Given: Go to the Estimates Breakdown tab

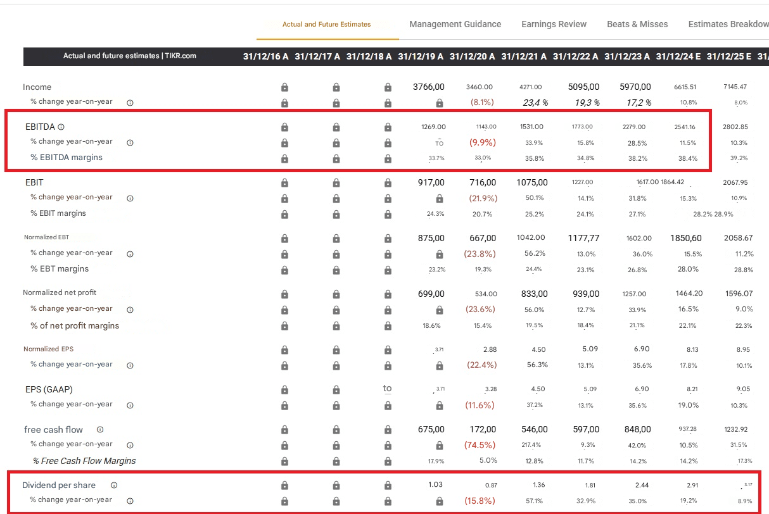Looking at the screenshot, I should tap(728, 24).
